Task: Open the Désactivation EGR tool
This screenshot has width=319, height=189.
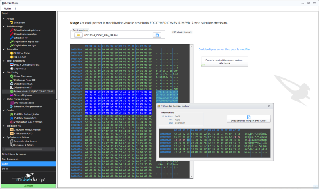Action: 23,84
